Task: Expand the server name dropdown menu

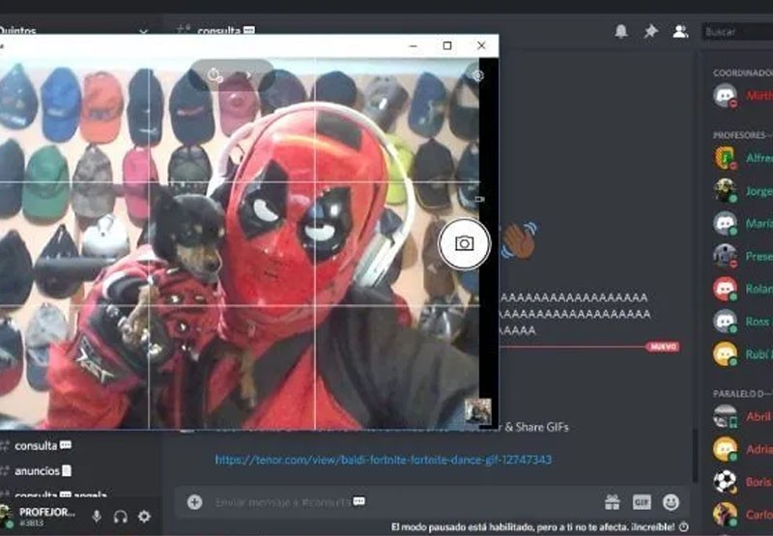Action: [x=143, y=31]
